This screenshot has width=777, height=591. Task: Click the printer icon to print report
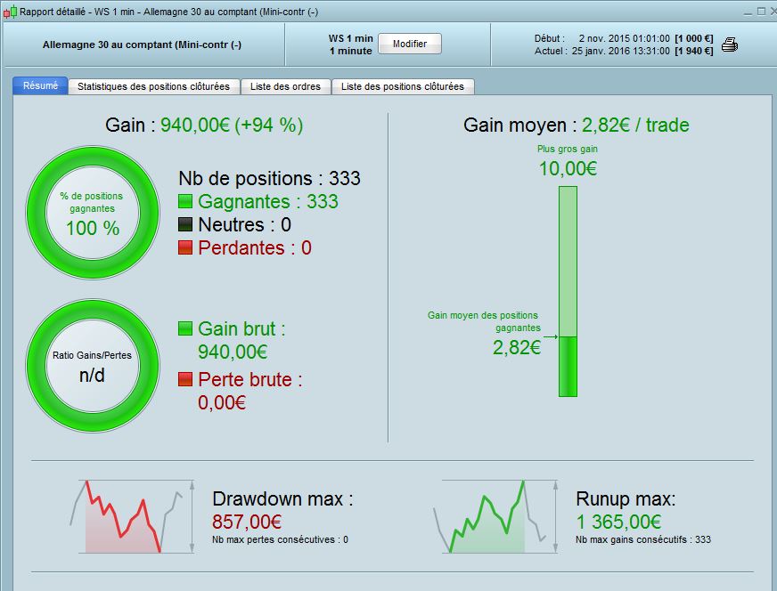[x=730, y=45]
